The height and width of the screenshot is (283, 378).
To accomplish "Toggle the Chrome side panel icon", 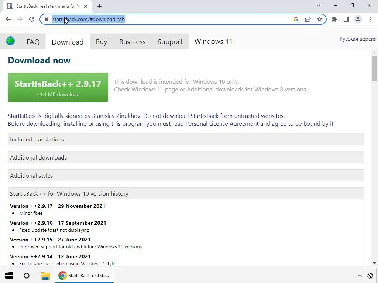I will coord(346,19).
